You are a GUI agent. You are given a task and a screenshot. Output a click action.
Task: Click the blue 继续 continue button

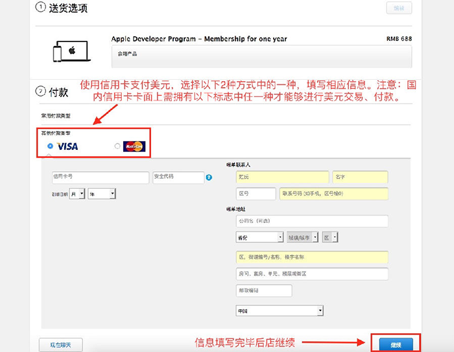pos(395,344)
